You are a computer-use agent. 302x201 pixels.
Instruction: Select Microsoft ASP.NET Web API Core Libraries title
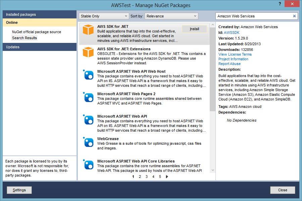[136, 161]
